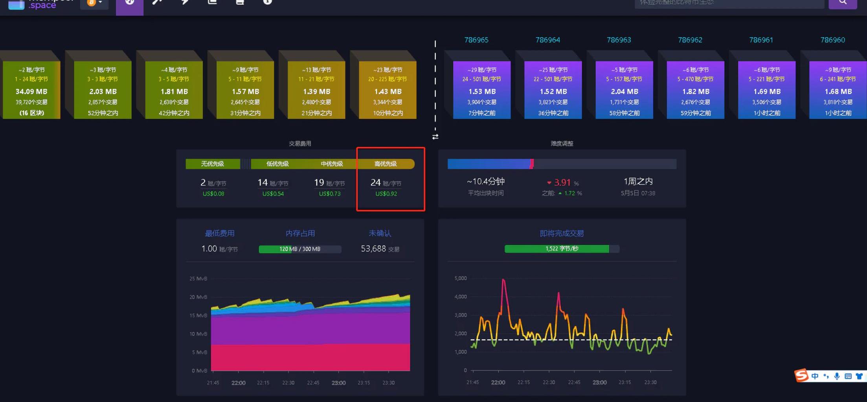
Task: Open the lightning bolt network page
Action: point(184,2)
